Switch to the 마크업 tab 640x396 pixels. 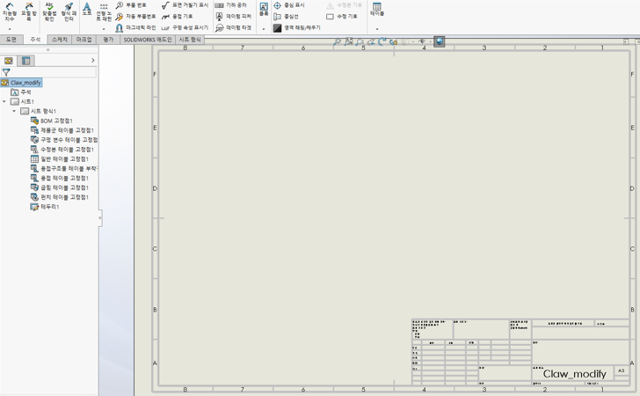(84, 40)
